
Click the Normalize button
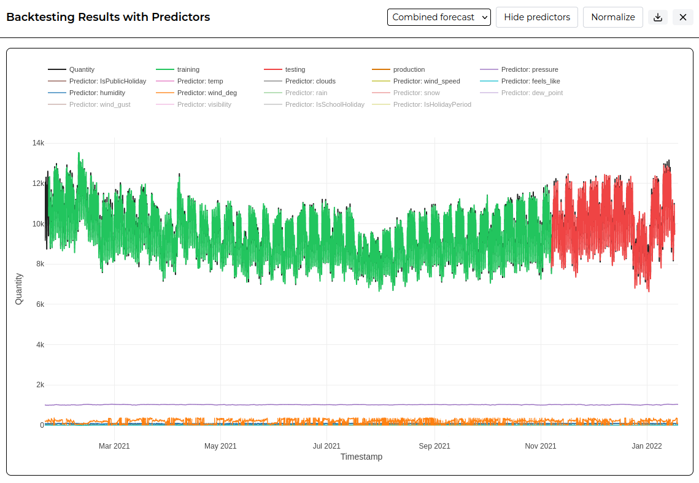pyautogui.click(x=612, y=17)
